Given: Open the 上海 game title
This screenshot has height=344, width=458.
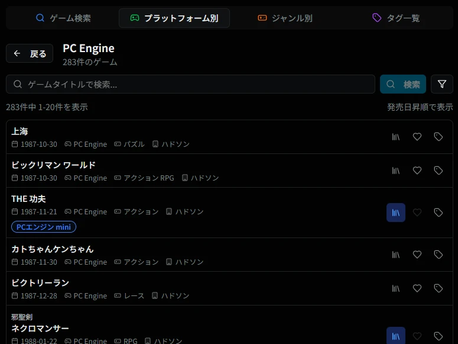Looking at the screenshot, I should coord(20,131).
